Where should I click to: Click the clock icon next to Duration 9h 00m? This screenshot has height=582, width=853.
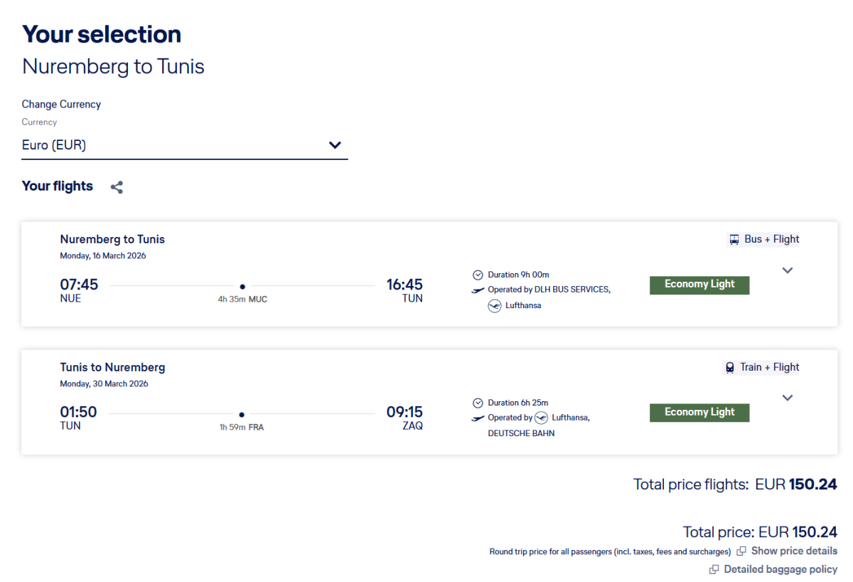[478, 275]
